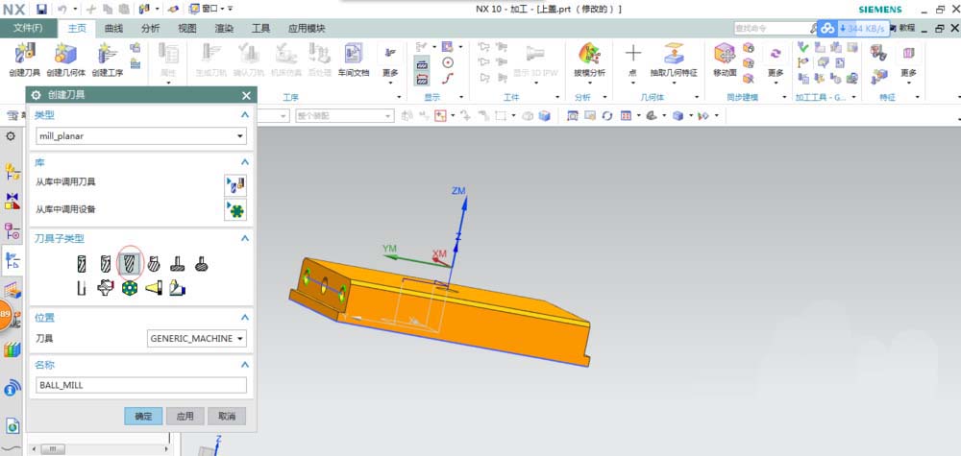
Task: Collapse the 刀具子类型 section
Action: point(244,238)
